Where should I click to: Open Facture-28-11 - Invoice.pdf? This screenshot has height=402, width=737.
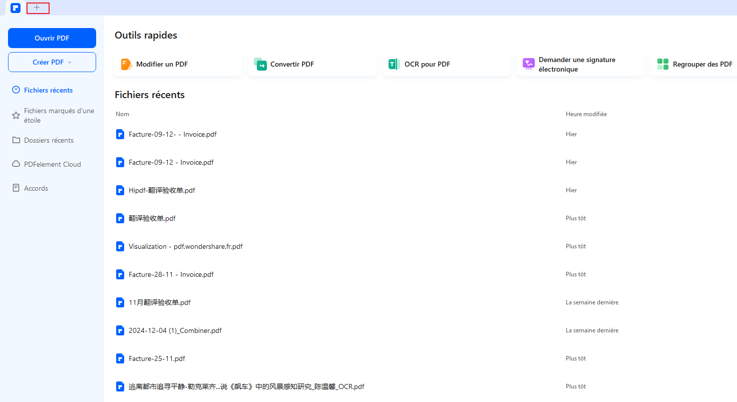point(171,274)
